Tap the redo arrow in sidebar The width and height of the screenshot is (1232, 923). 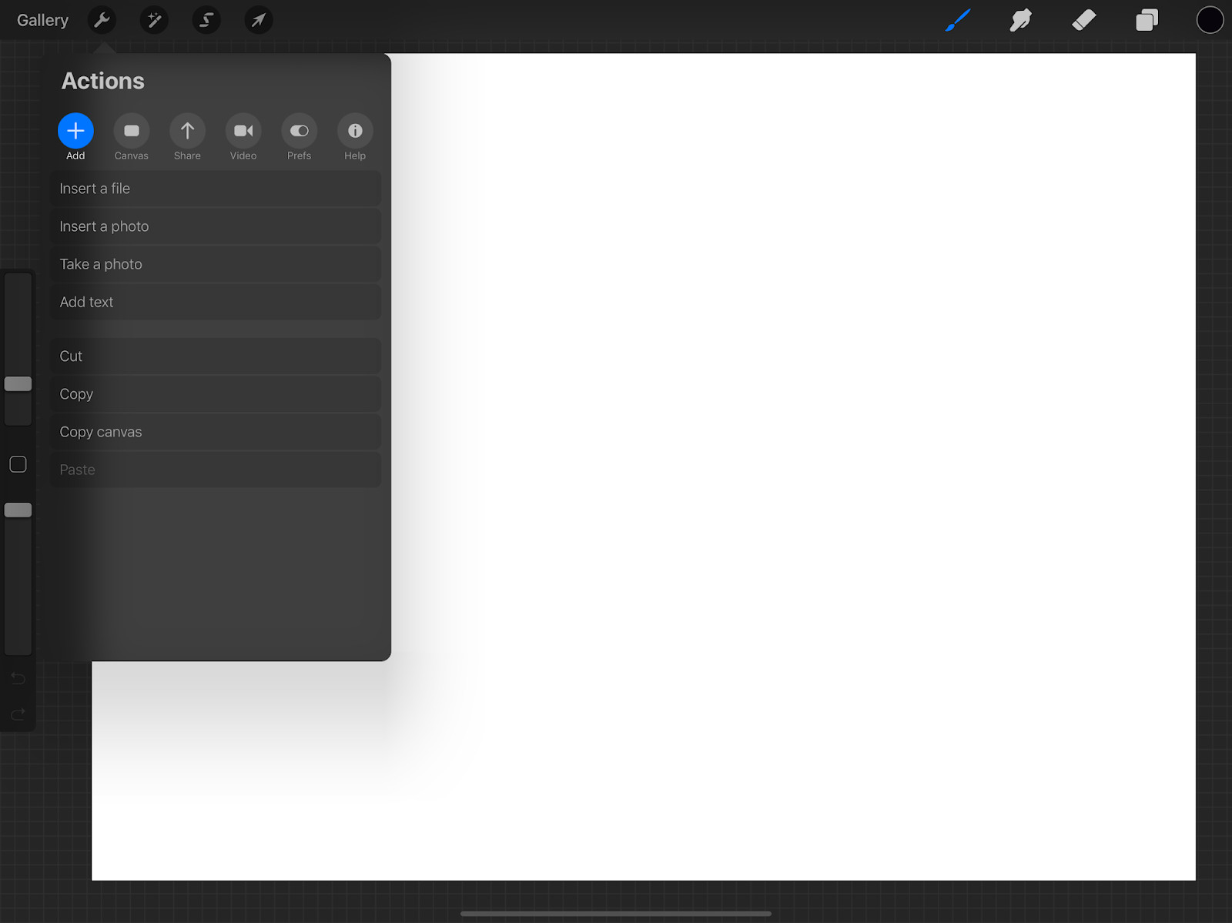[18, 714]
